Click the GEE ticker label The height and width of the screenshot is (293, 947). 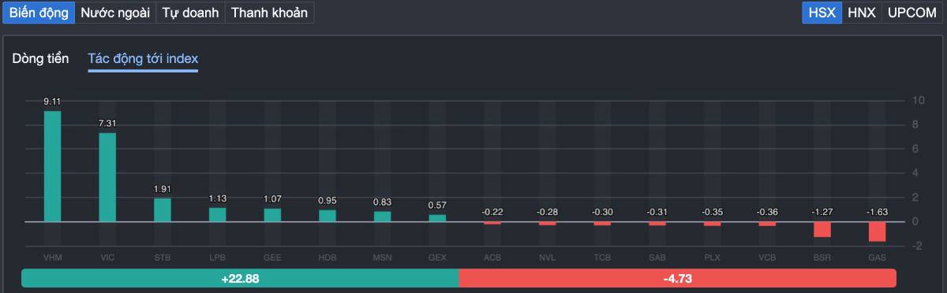pyautogui.click(x=272, y=258)
